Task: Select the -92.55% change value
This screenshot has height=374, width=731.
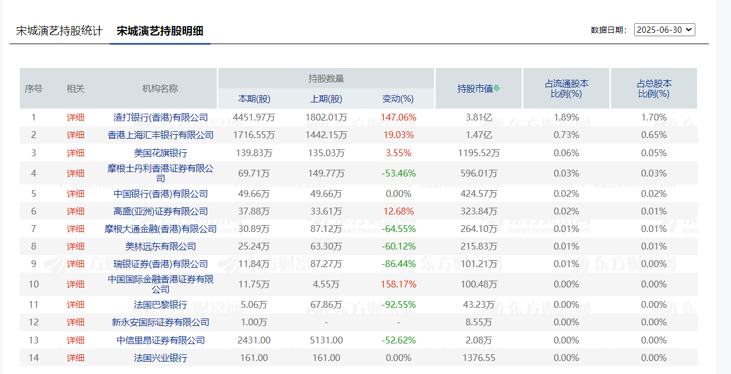Action: click(x=398, y=304)
